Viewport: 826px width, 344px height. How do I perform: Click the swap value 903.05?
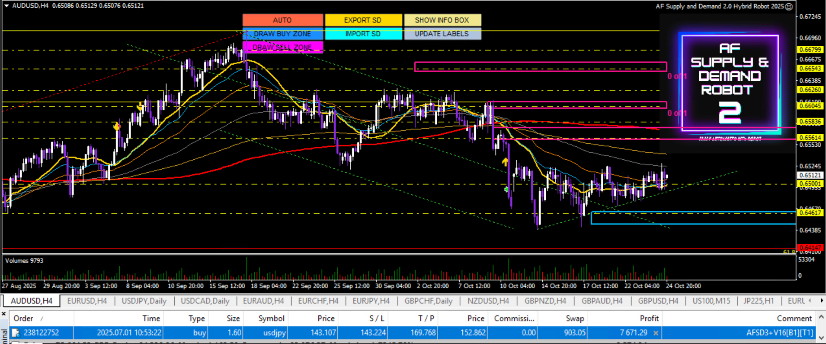tap(575, 333)
